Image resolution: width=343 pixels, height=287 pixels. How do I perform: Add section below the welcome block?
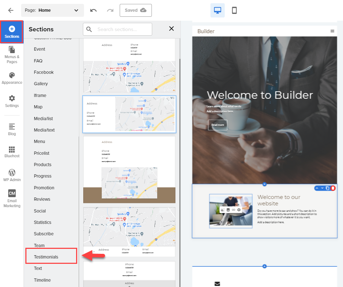264,266
